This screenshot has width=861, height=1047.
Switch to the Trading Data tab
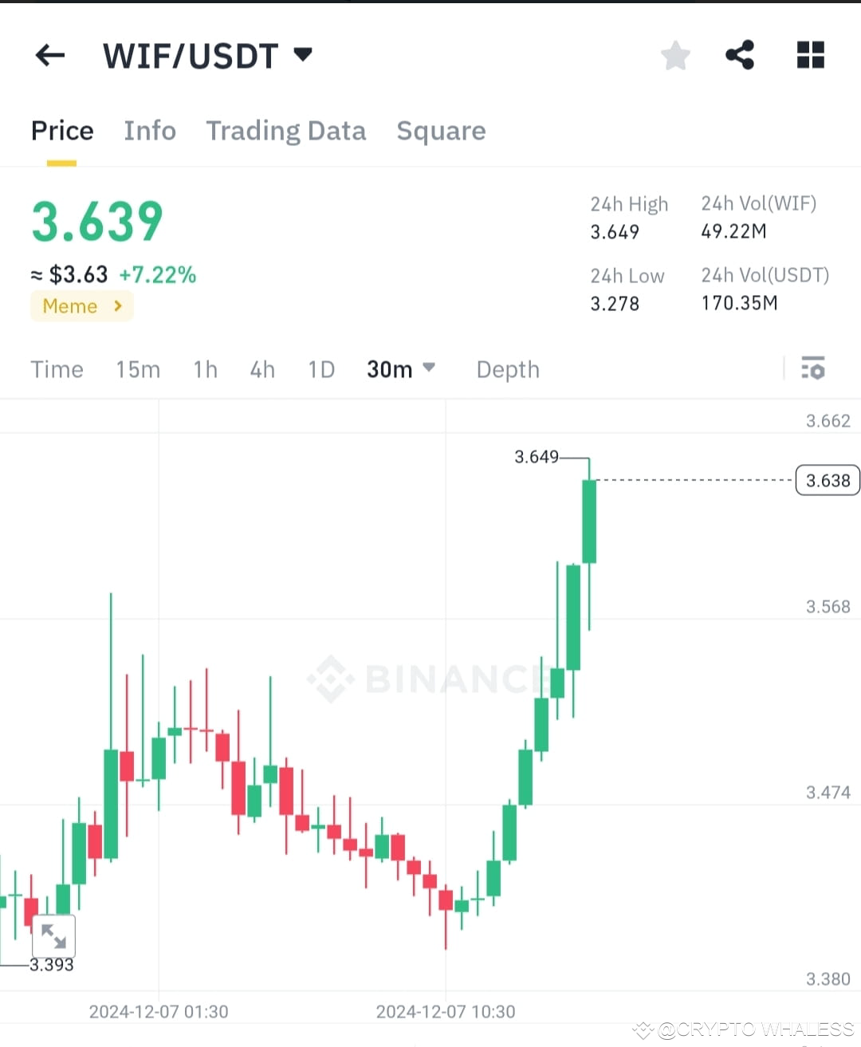coord(286,131)
